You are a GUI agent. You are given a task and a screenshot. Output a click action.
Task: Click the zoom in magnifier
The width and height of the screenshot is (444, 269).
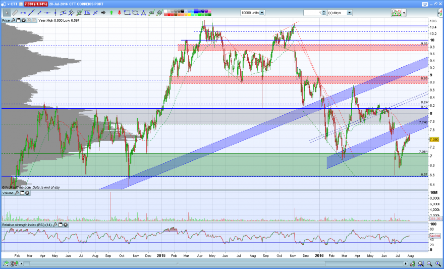[438, 263]
